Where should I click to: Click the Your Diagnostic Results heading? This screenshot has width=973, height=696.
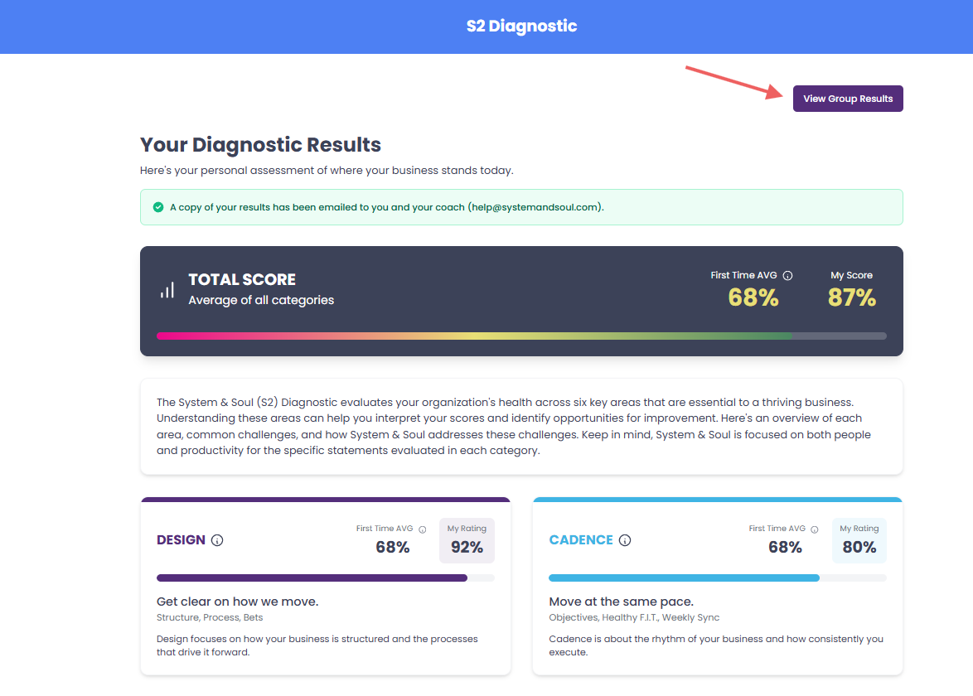(x=260, y=145)
